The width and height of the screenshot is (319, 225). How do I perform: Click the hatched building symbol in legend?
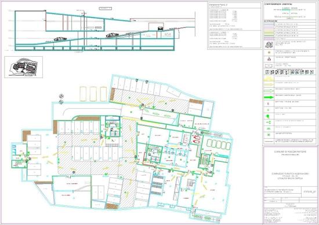point(269,45)
